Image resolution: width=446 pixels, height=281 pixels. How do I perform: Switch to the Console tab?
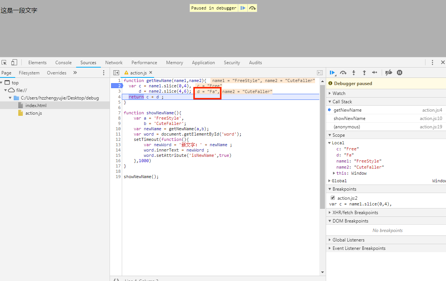pyautogui.click(x=63, y=63)
